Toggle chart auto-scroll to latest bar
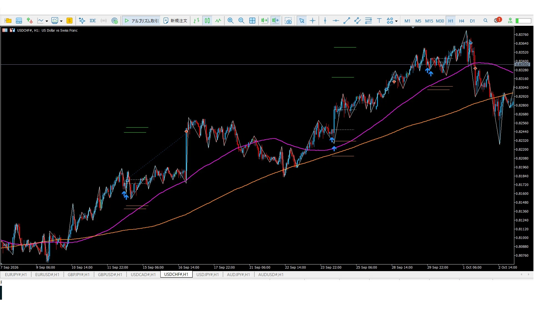The width and height of the screenshot is (549, 323). pos(264,21)
